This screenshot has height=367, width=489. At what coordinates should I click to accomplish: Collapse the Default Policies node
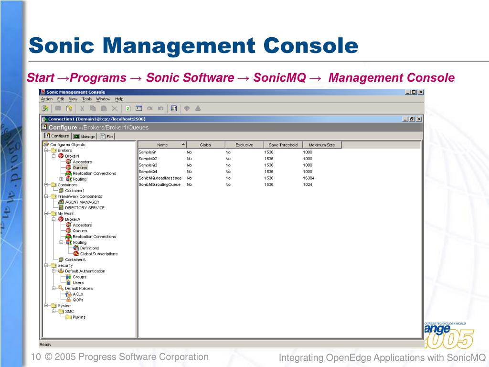[x=53, y=288]
